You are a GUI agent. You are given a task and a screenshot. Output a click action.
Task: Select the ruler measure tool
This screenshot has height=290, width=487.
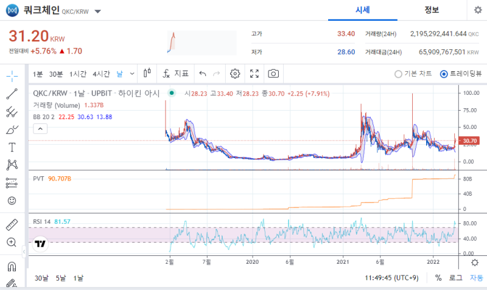click(x=12, y=224)
